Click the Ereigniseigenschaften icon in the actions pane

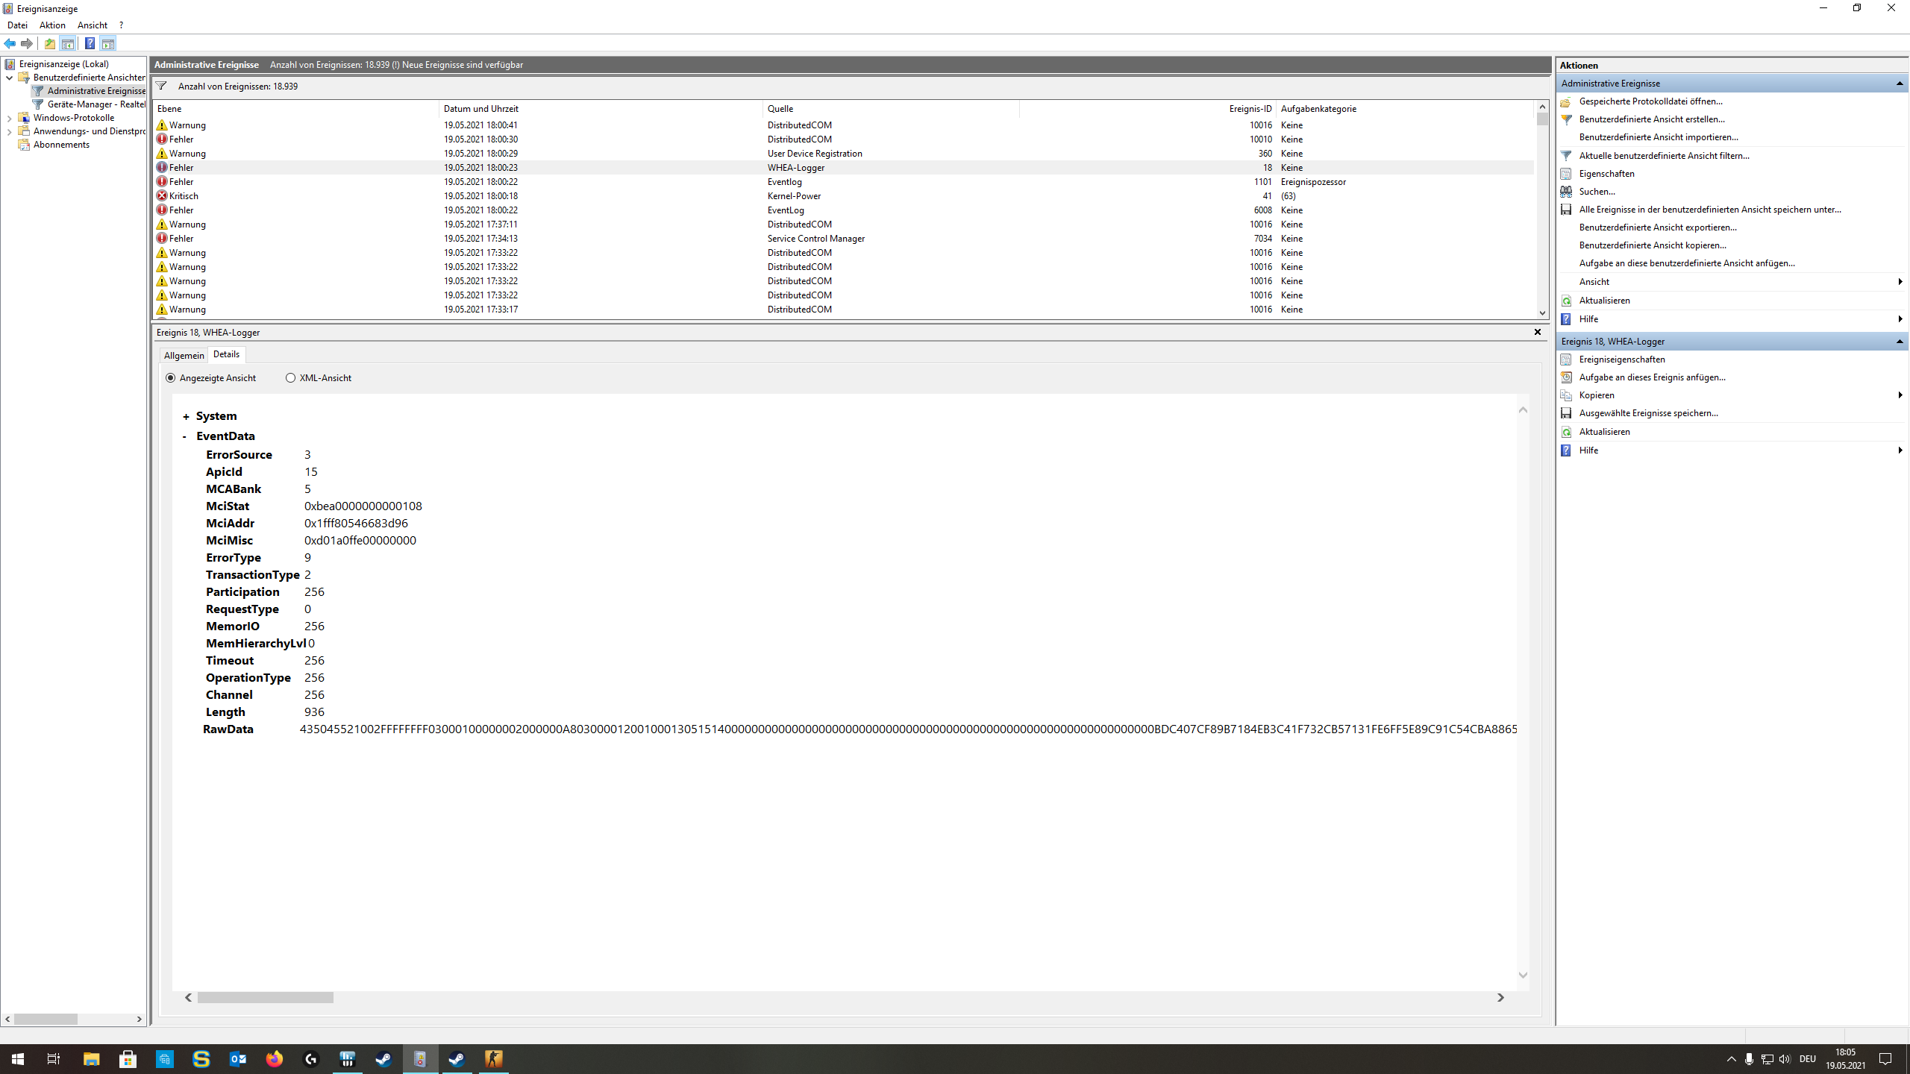pyautogui.click(x=1566, y=359)
